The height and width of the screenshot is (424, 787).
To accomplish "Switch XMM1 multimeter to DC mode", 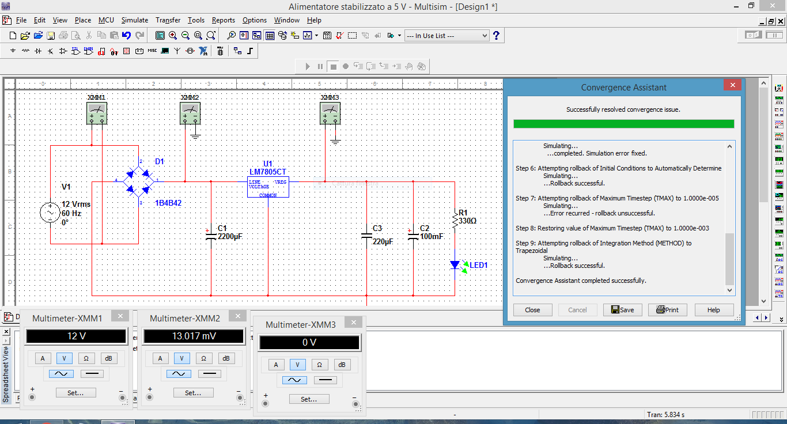I will point(92,374).
